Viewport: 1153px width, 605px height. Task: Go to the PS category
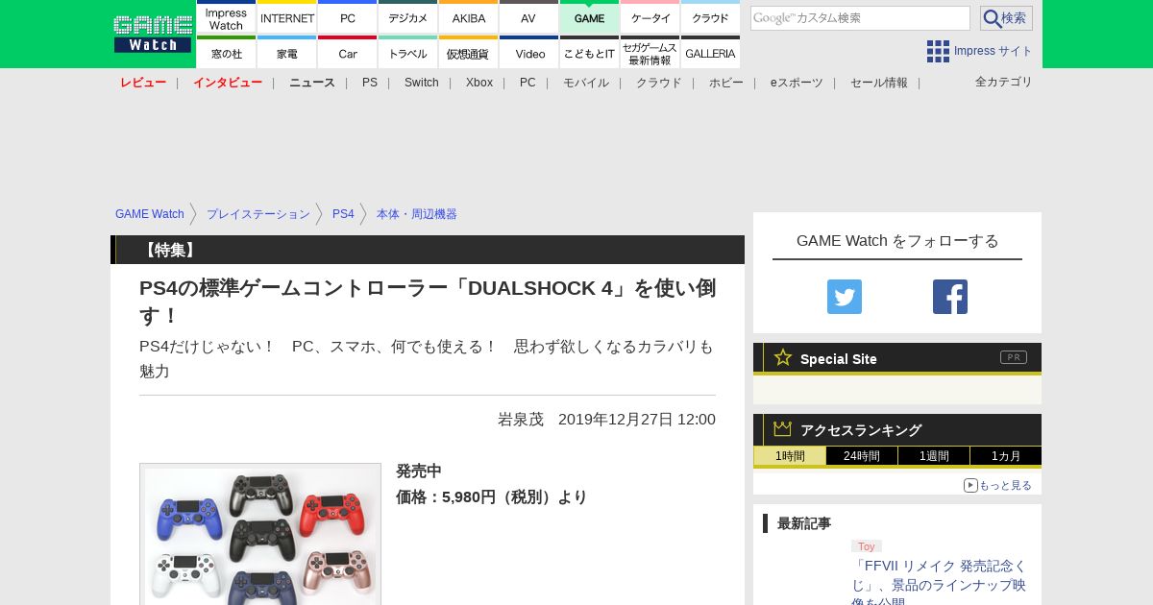click(x=370, y=83)
